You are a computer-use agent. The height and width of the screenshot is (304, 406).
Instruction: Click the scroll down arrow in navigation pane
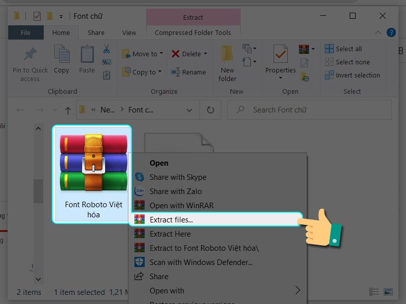click(39, 279)
